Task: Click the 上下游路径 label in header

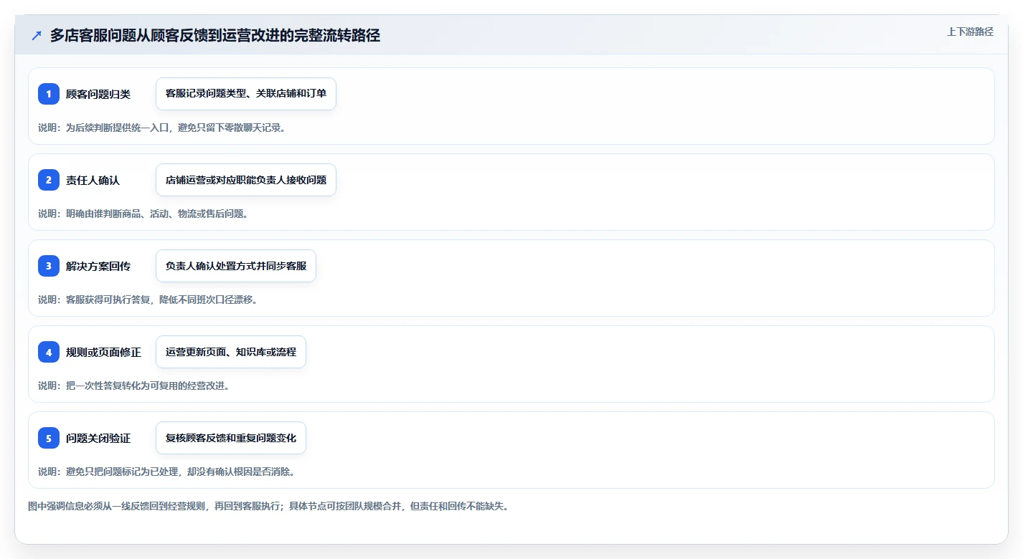Action: (x=970, y=32)
